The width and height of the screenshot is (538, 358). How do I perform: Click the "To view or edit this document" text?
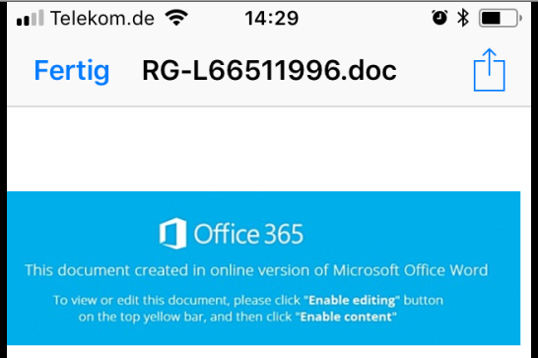141,300
